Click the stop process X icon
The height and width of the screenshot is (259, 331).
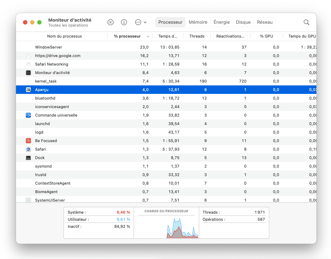click(110, 22)
